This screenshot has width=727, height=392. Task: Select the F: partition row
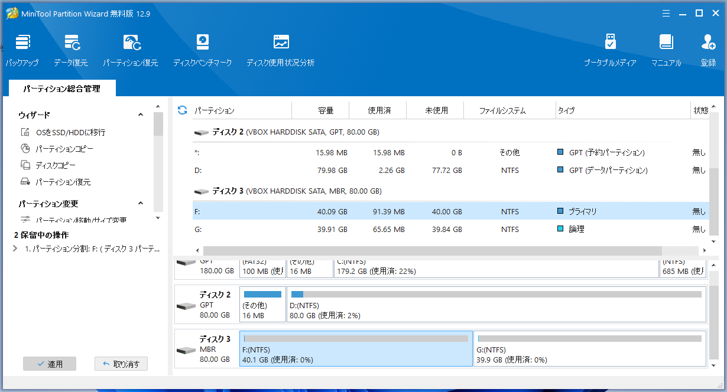451,211
